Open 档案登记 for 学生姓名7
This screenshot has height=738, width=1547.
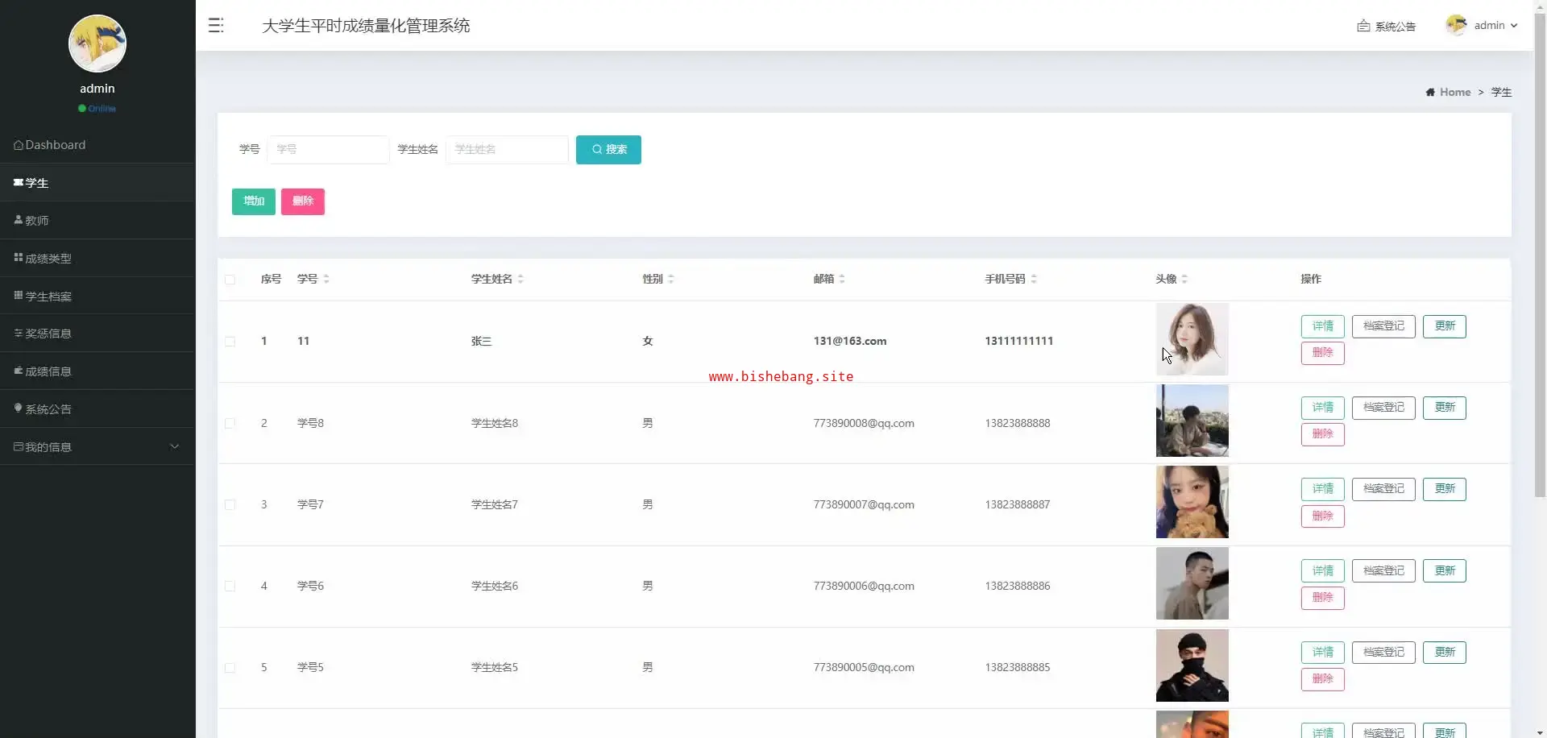[x=1383, y=489]
